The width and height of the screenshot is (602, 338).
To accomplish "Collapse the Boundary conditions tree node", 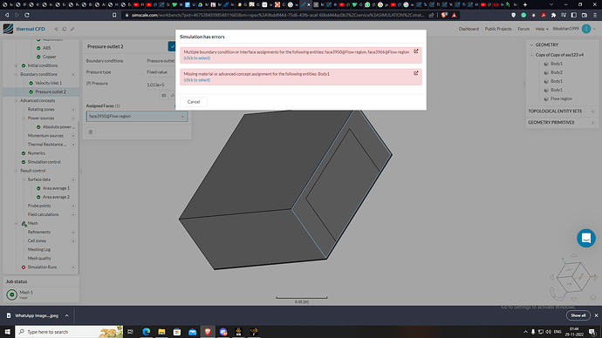I will tap(16, 74).
